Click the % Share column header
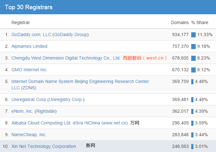 200,22
